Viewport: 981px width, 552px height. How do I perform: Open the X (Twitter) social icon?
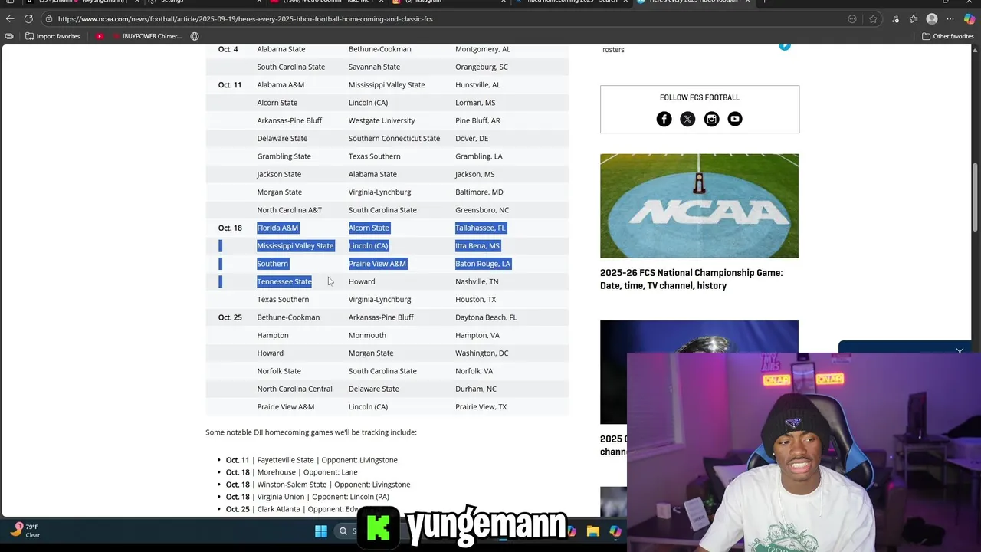pos(687,119)
